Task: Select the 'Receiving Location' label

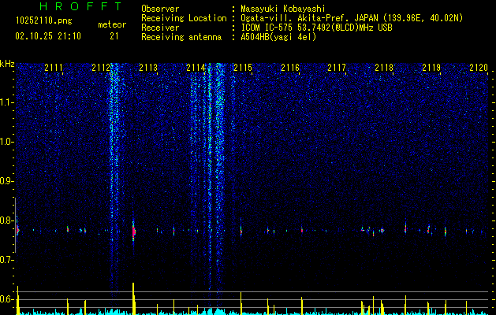Action: click(x=184, y=18)
